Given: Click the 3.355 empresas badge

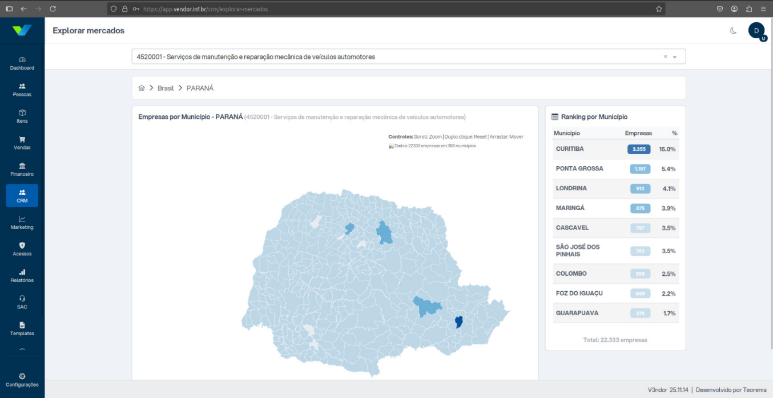Looking at the screenshot, I should click(x=639, y=149).
